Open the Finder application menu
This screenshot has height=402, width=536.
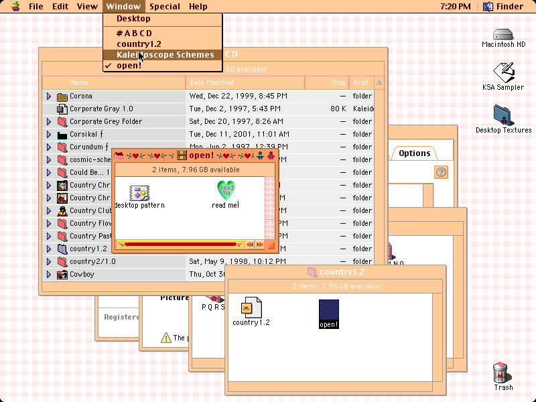click(503, 7)
